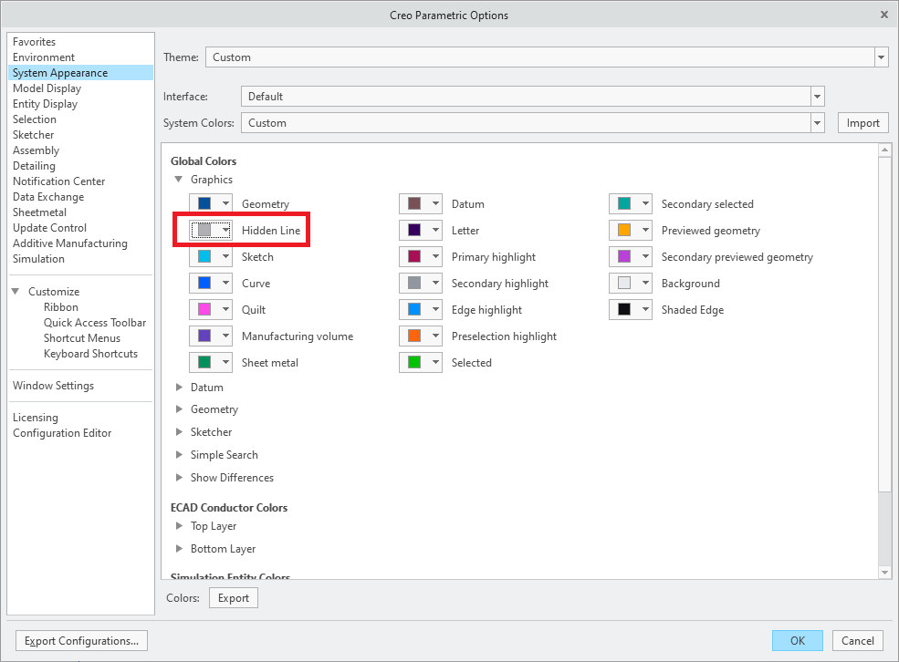Viewport: 899px width, 662px height.
Task: Pick the Background color swatch
Action: click(x=624, y=284)
